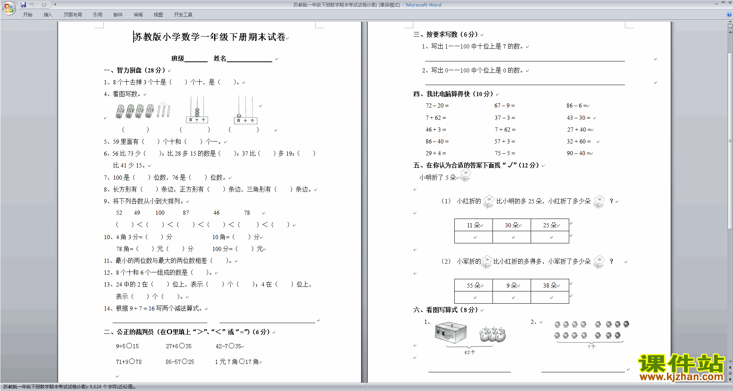Click the vertical scrollbar up arrow
This screenshot has width=733, height=391.
click(730, 32)
